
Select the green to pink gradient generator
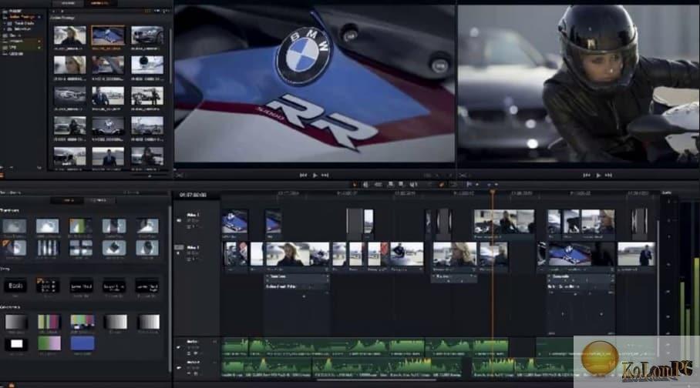tap(49, 343)
